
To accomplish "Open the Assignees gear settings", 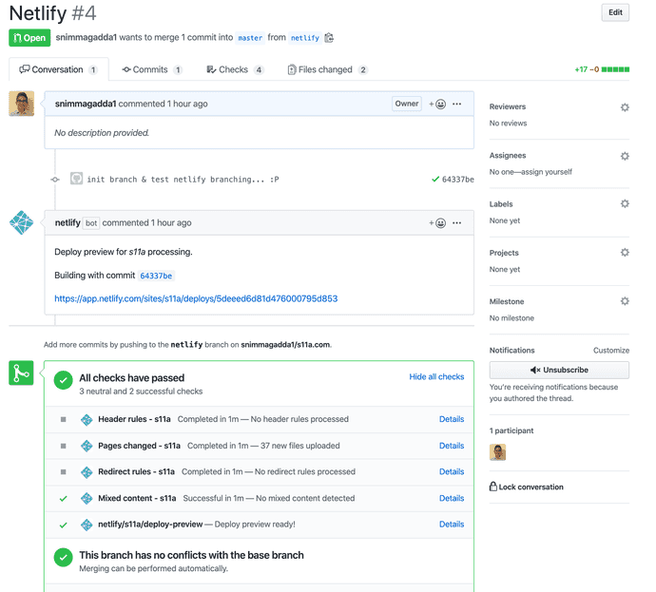I will click(x=625, y=157).
